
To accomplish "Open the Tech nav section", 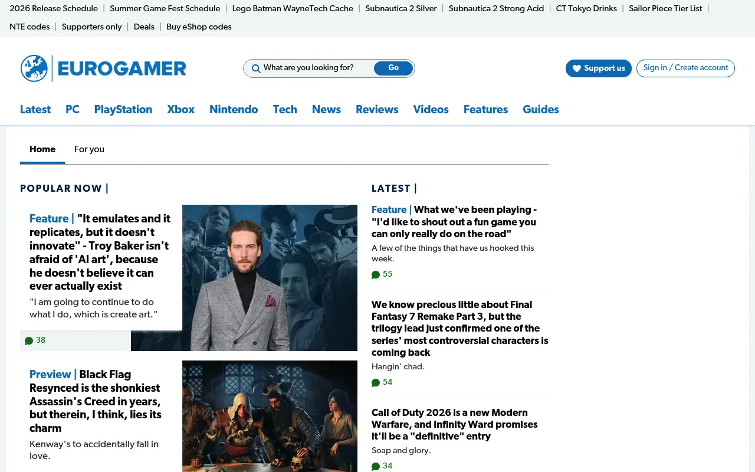I will coord(285,110).
